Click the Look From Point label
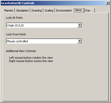 click(16, 34)
